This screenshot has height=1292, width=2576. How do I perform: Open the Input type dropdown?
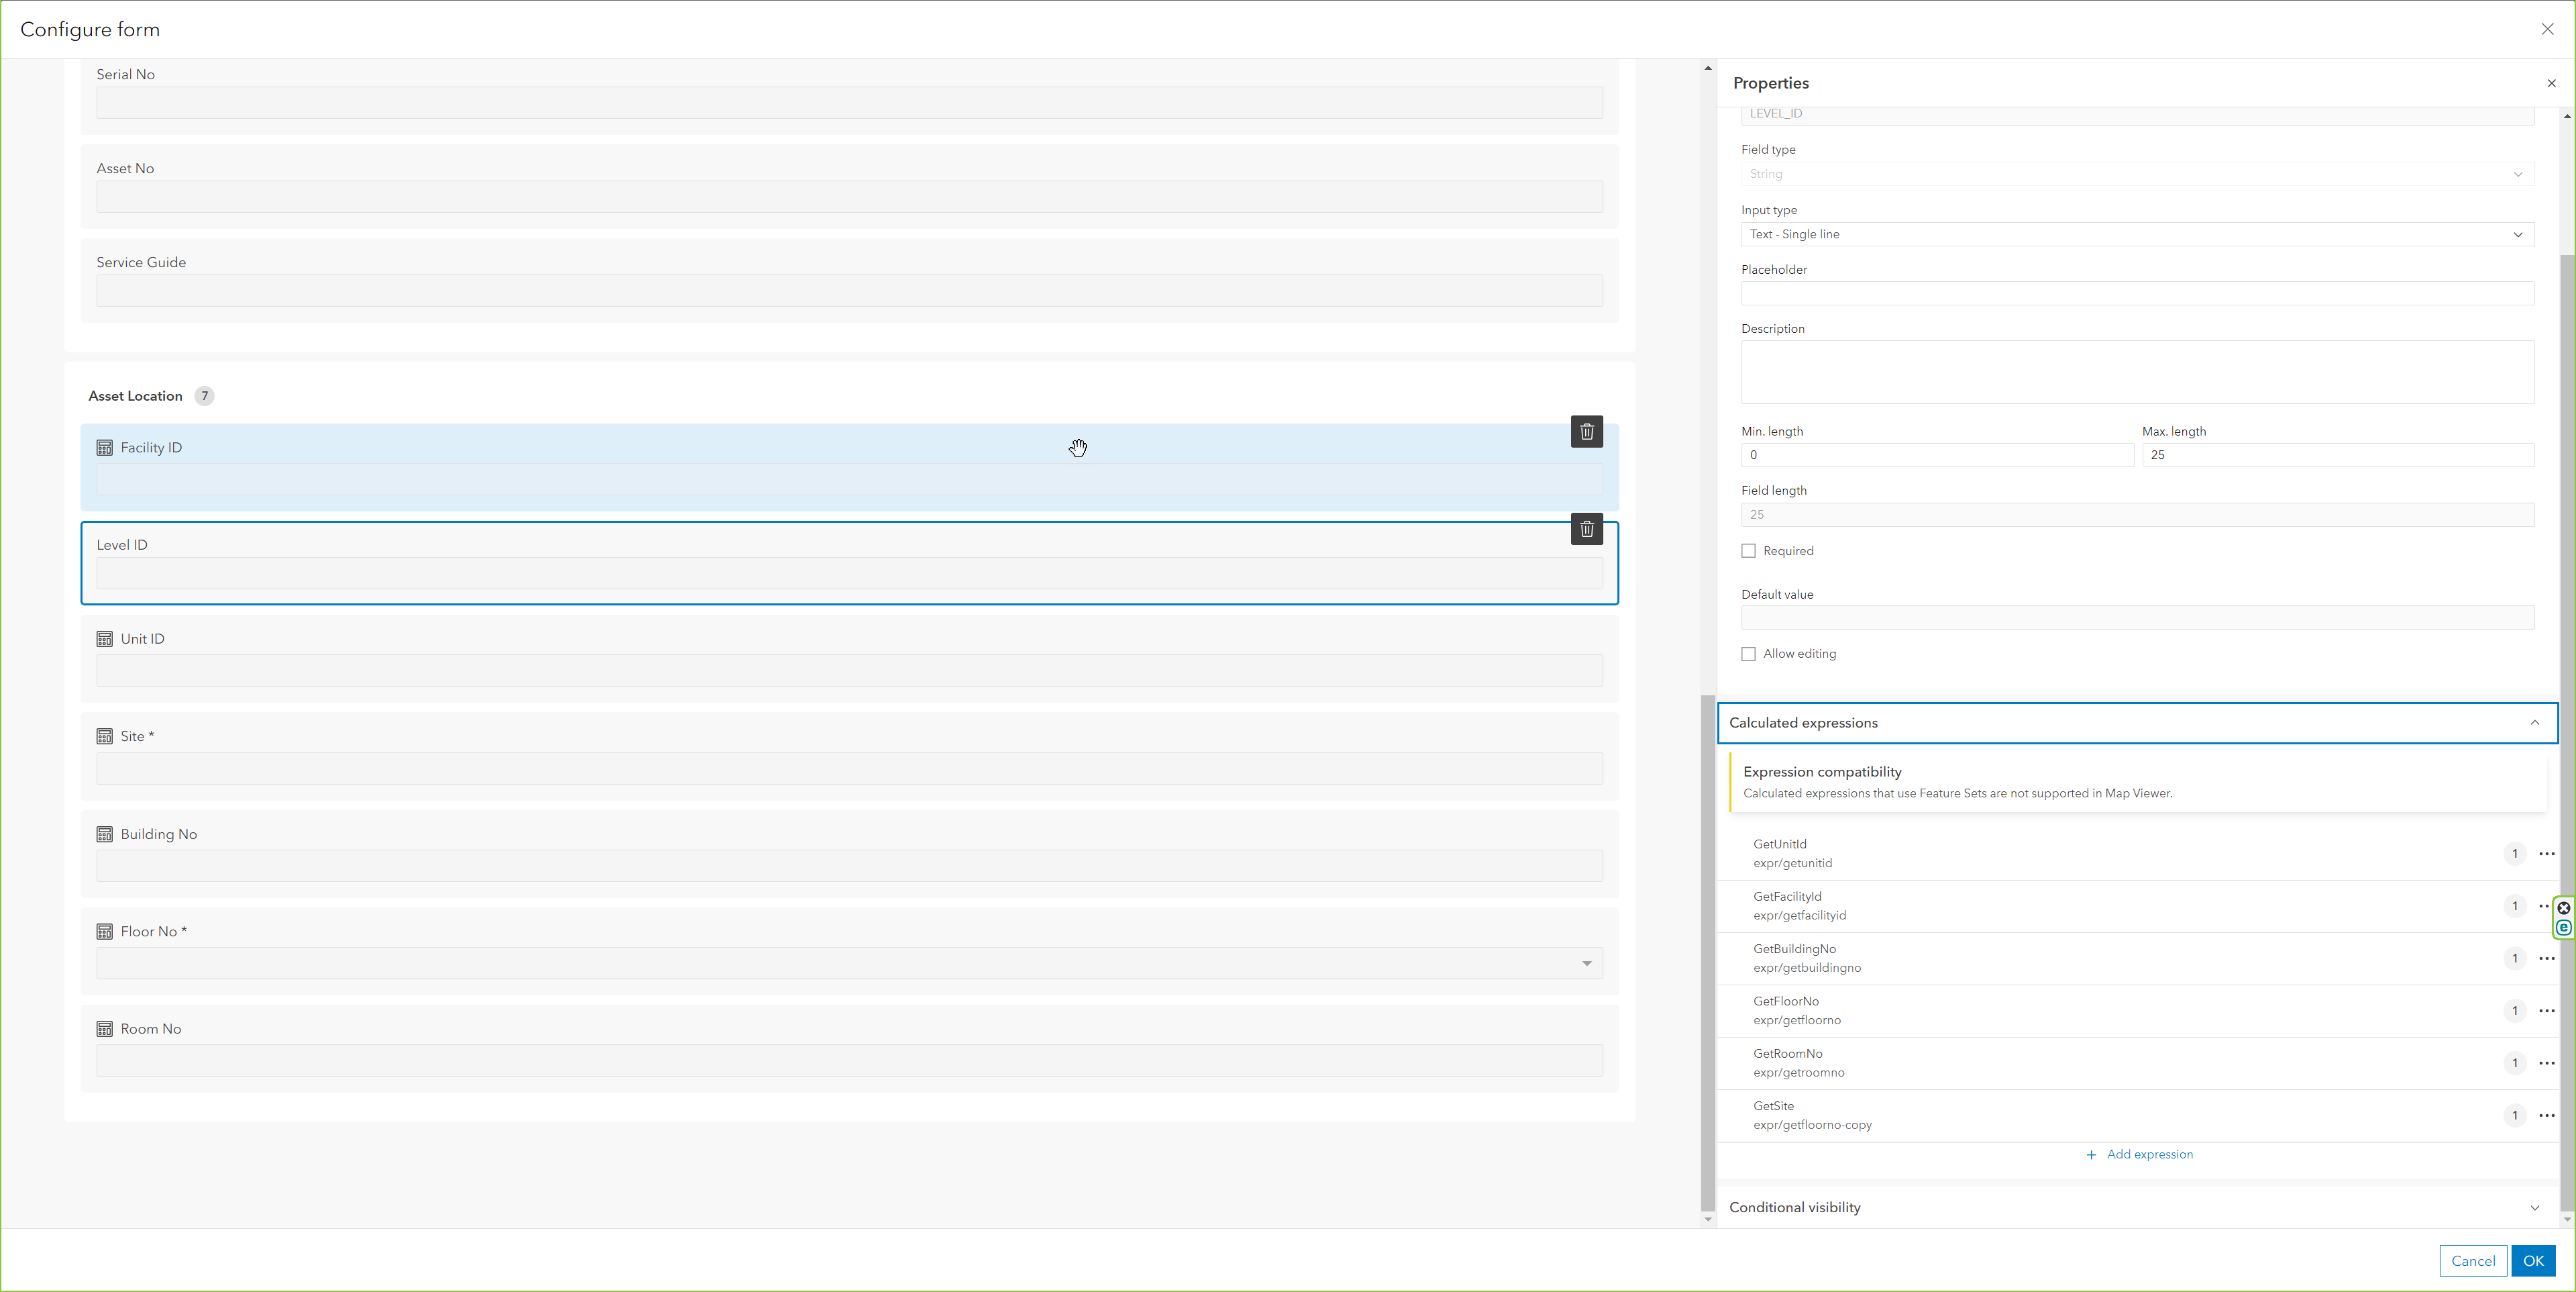pyautogui.click(x=2136, y=234)
